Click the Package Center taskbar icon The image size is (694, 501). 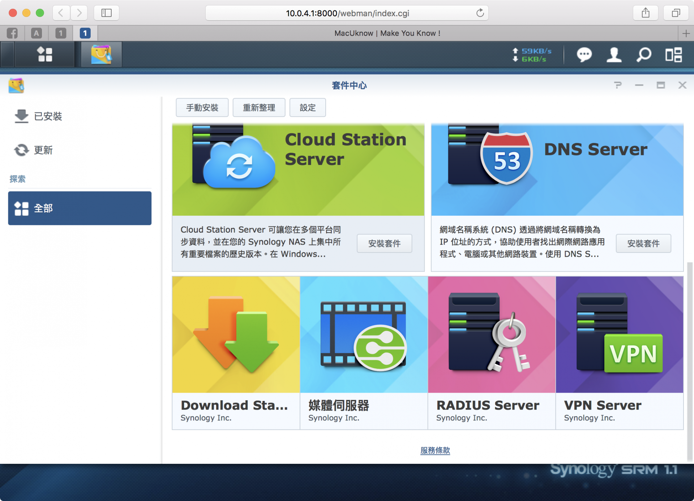pyautogui.click(x=101, y=55)
